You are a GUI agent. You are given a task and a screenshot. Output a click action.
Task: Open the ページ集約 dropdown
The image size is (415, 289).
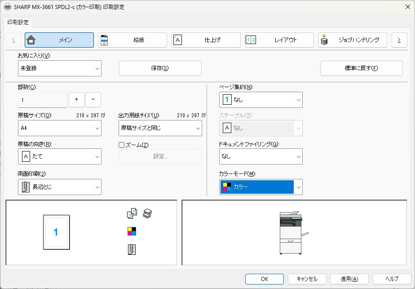pos(261,100)
